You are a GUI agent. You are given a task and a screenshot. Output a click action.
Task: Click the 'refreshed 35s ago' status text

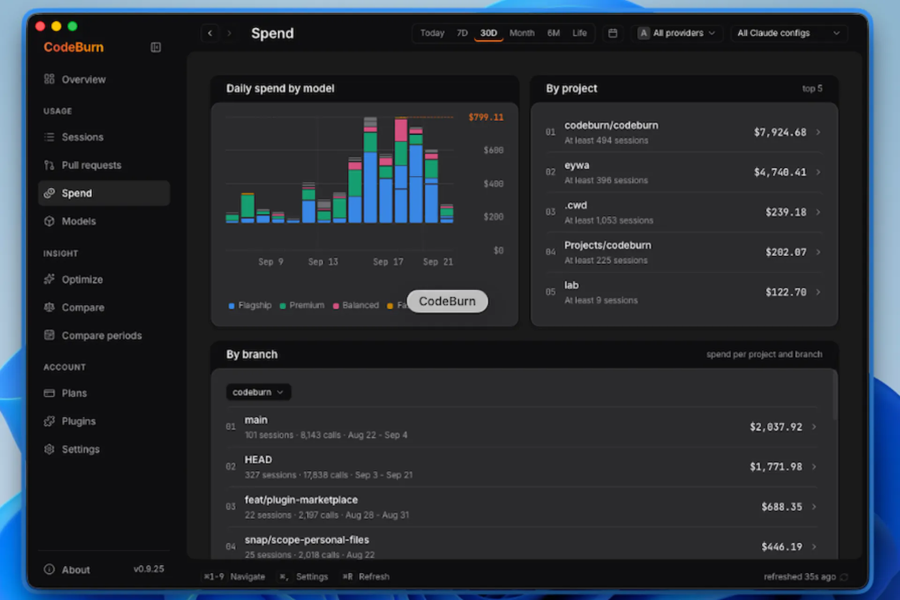(x=800, y=577)
